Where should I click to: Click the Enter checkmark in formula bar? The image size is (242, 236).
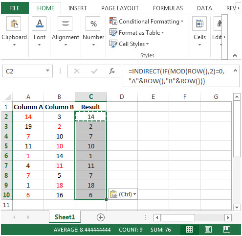click(x=94, y=71)
